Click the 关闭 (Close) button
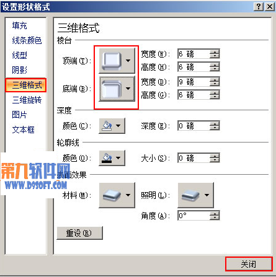The height and width of the screenshot is (277, 276). 249,264
